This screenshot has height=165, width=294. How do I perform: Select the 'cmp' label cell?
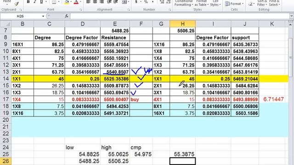point(141,148)
